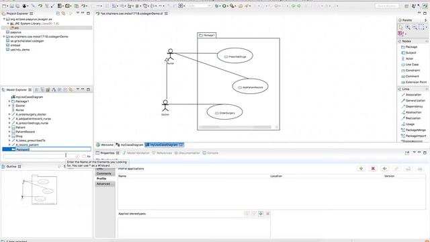Viewport: 430px width, 242px height.
Task: Select A_record_patient in Model Explorer
Action: click(x=25, y=145)
